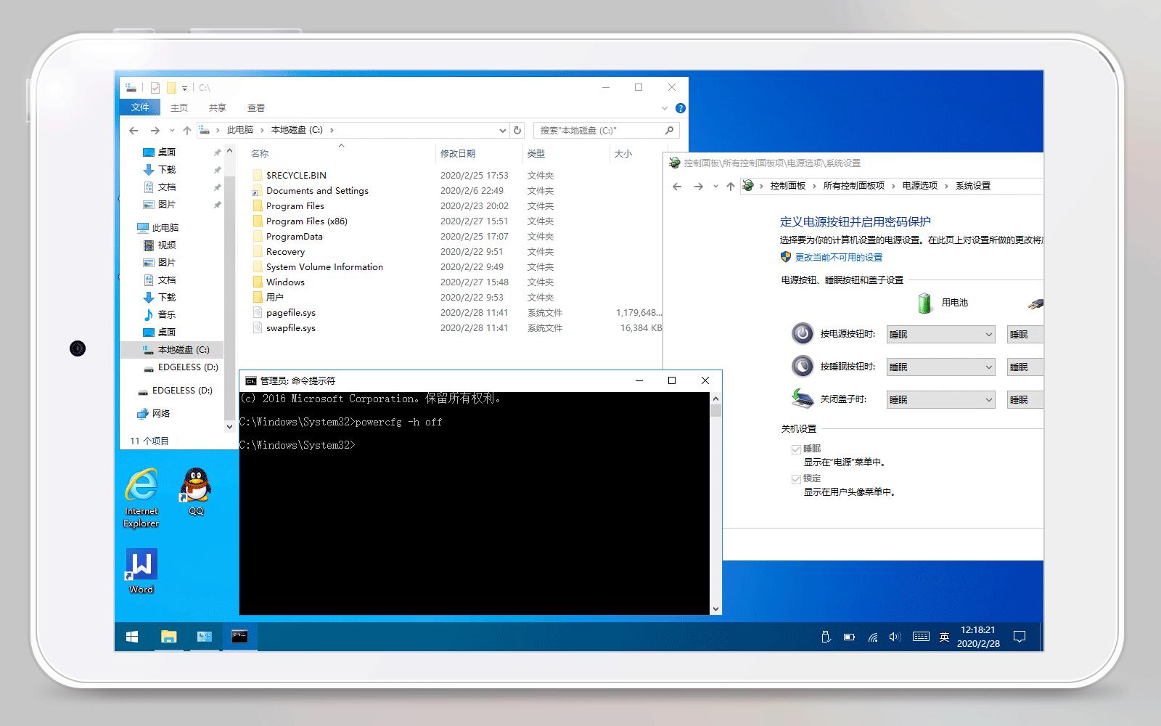The image size is (1161, 726).
Task: Open the 共享 ribbon tab
Action: pos(218,107)
